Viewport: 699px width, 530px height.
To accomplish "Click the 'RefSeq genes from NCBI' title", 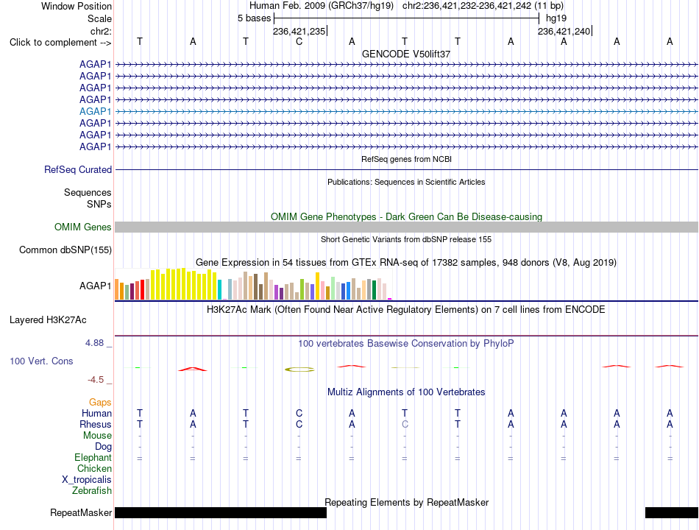I will 406,159.
